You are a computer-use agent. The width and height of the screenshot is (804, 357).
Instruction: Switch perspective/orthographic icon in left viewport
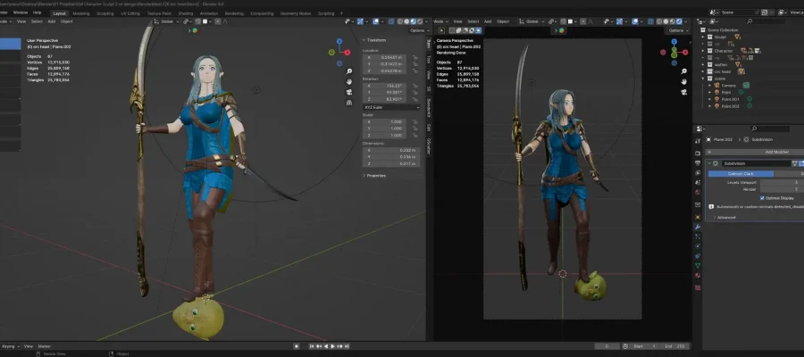349,103
